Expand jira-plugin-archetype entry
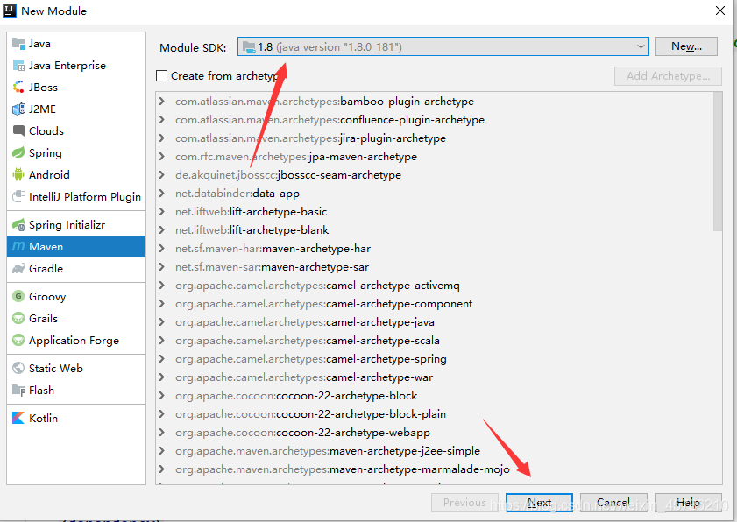 (162, 138)
